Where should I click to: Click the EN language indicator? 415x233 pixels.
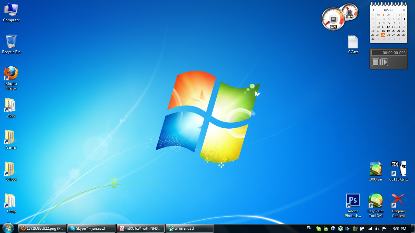point(309,228)
